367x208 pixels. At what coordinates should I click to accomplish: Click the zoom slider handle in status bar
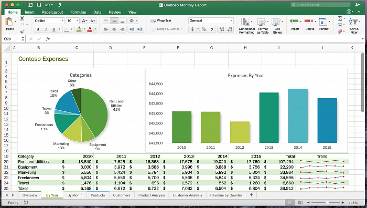327,203
